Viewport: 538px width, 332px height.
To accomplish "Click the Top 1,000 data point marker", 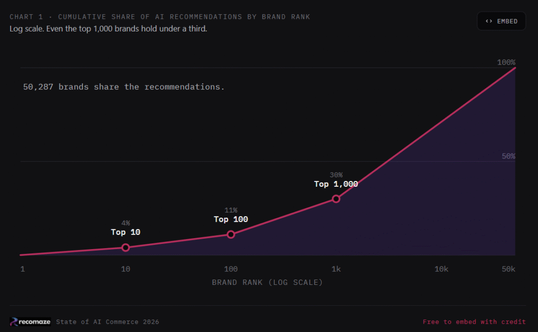I will pos(336,199).
